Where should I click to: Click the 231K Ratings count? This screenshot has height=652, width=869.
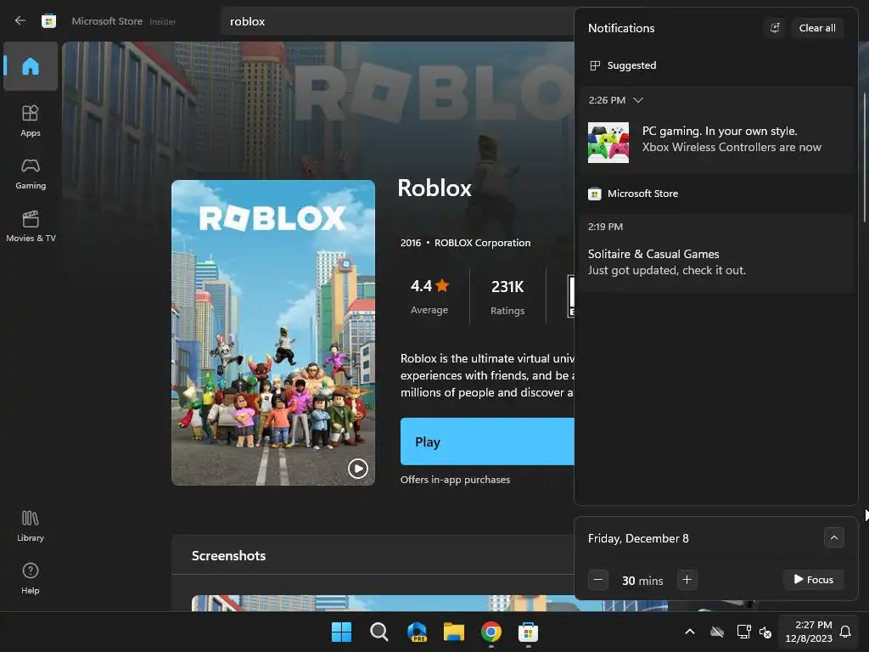pyautogui.click(x=507, y=296)
